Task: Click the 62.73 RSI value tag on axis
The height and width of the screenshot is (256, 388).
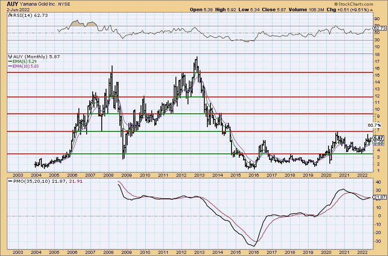Action: pyautogui.click(x=380, y=28)
